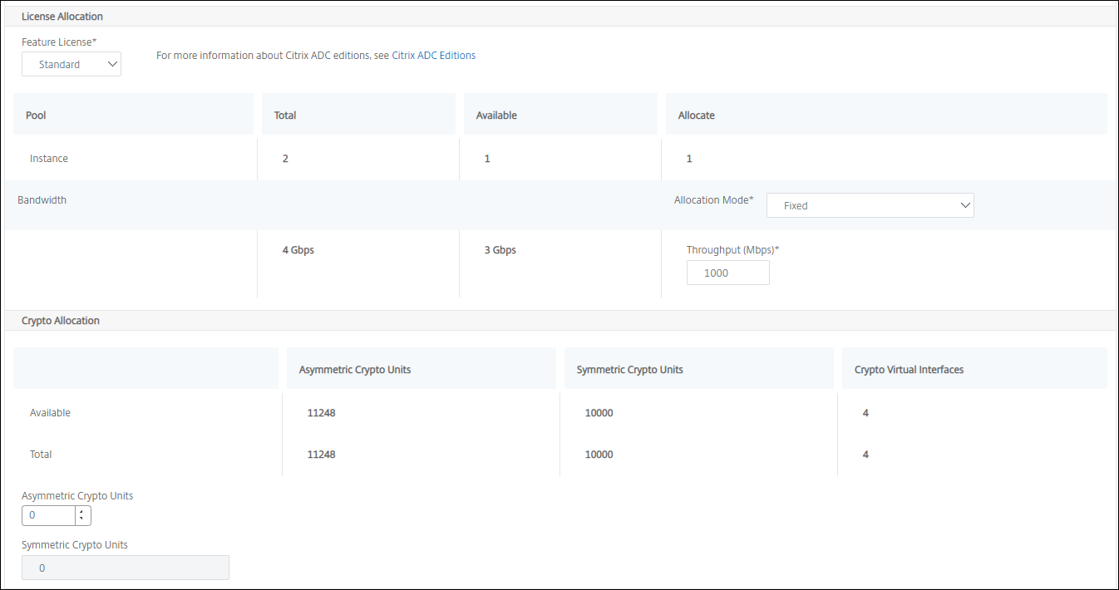This screenshot has height=590, width=1119.
Task: Click the Allocation Mode field label
Action: (714, 200)
